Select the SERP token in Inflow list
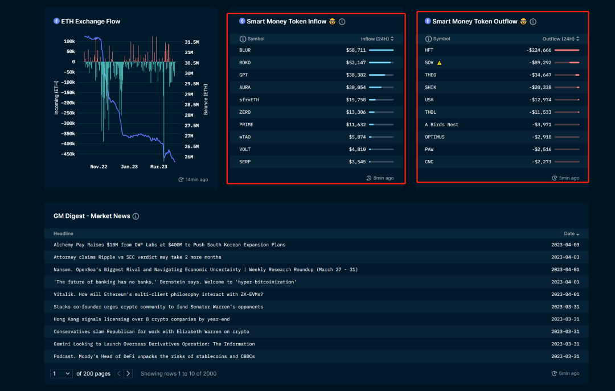615x391 pixels. coord(245,162)
